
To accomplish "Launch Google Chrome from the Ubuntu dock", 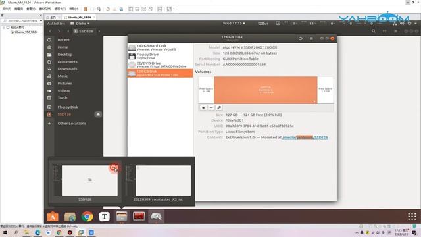I will pyautogui.click(x=87, y=217).
